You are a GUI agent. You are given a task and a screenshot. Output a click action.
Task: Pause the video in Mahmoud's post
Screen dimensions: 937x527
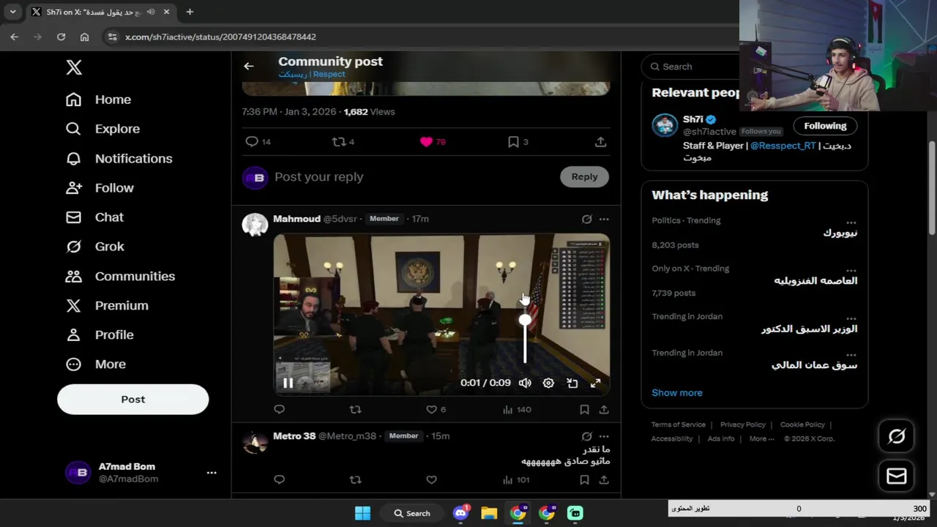click(x=288, y=383)
